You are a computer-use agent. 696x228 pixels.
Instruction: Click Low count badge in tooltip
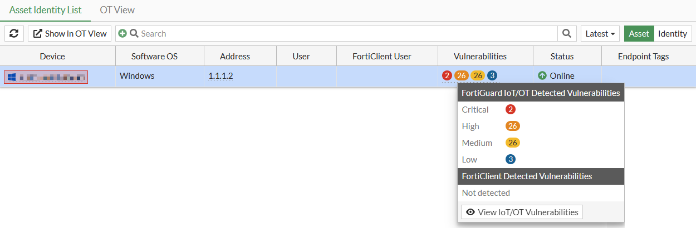(511, 159)
